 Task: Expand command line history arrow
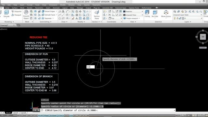click(174, 110)
